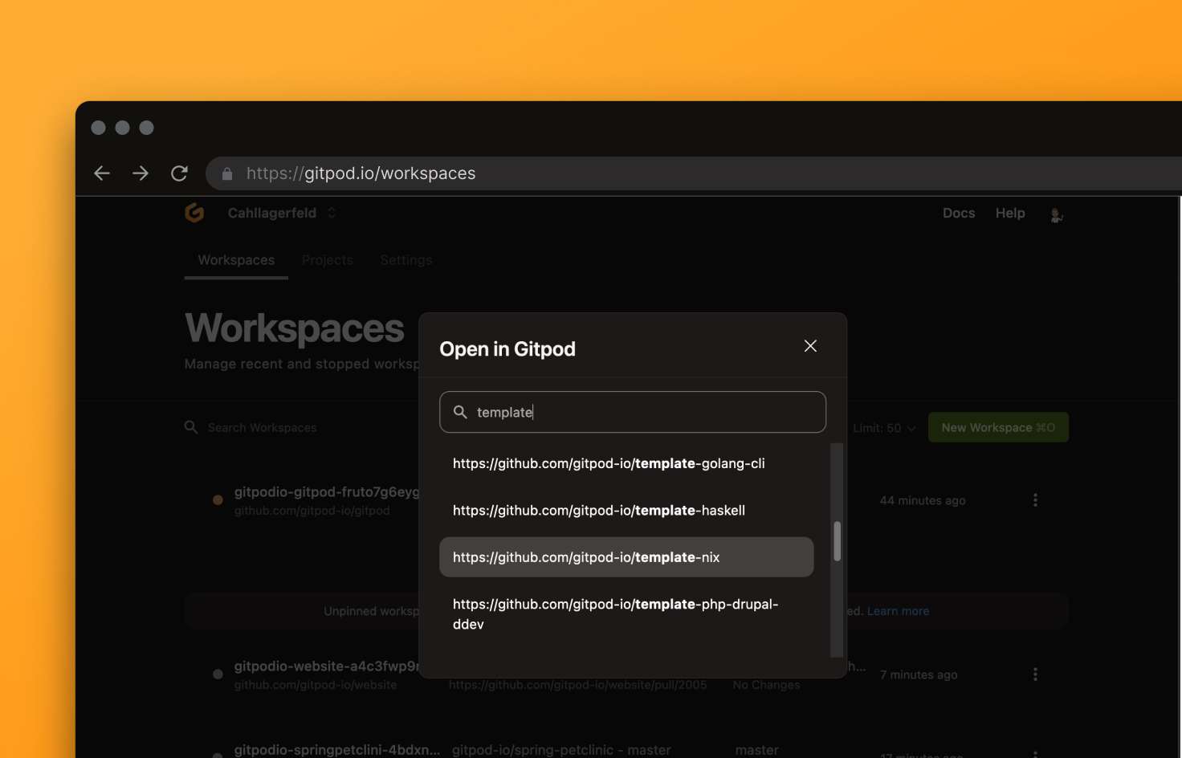1182x758 pixels.
Task: Click the Search Workspaces magnifier icon
Action: coord(190,427)
